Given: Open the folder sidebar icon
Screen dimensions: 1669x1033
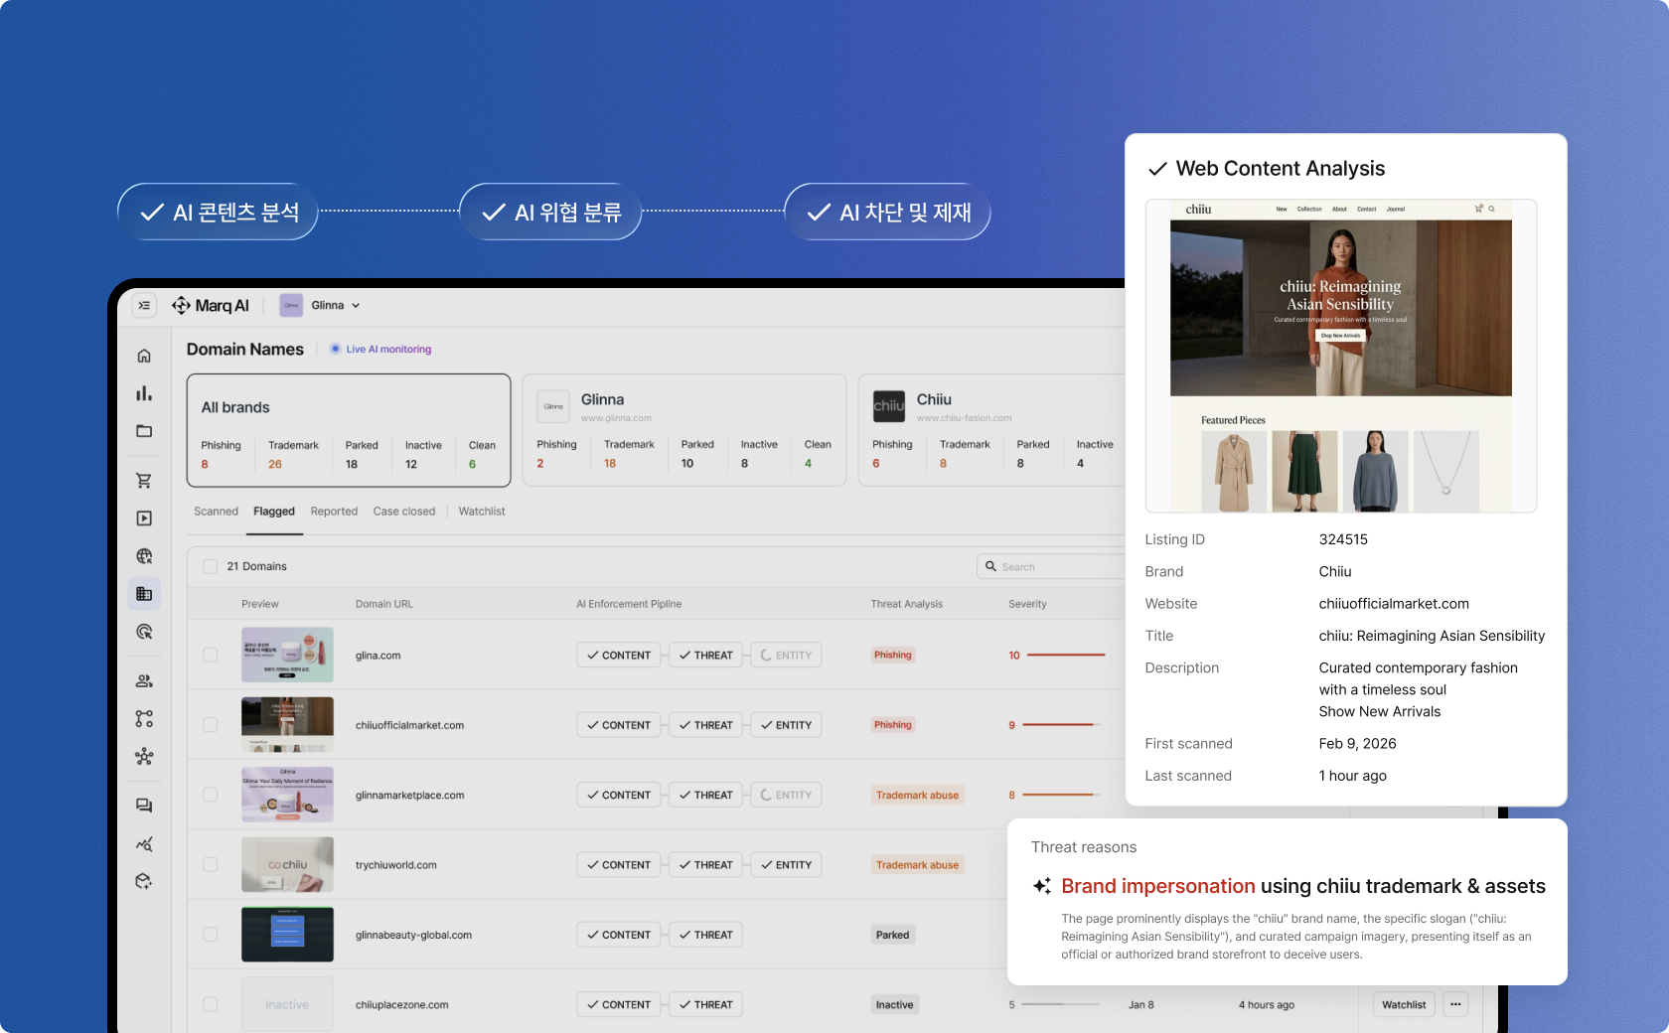Looking at the screenshot, I should [144, 431].
